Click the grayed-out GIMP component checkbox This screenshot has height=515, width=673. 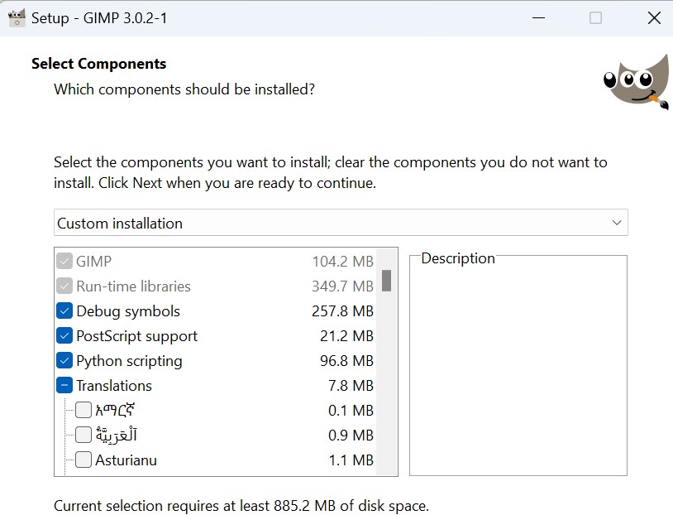click(64, 262)
